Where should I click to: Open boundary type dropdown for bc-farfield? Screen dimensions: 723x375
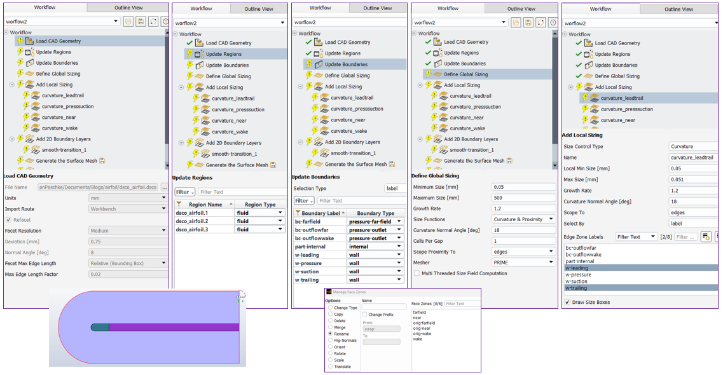(375, 222)
